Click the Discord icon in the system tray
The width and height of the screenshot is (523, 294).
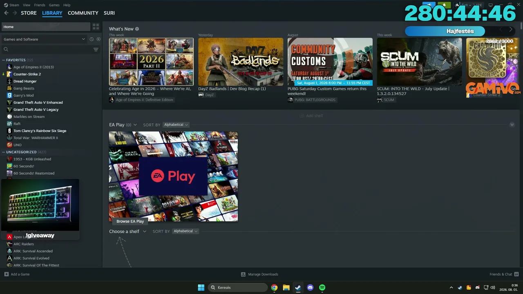tap(477, 287)
